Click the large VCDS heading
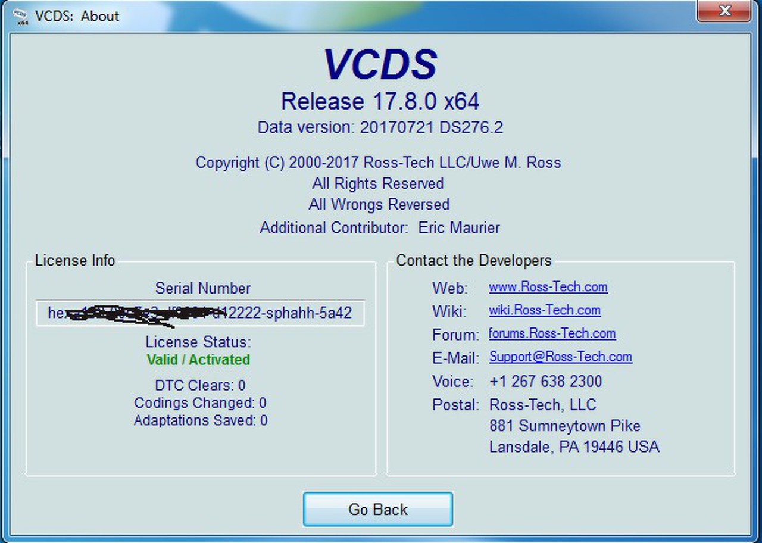 (380, 64)
